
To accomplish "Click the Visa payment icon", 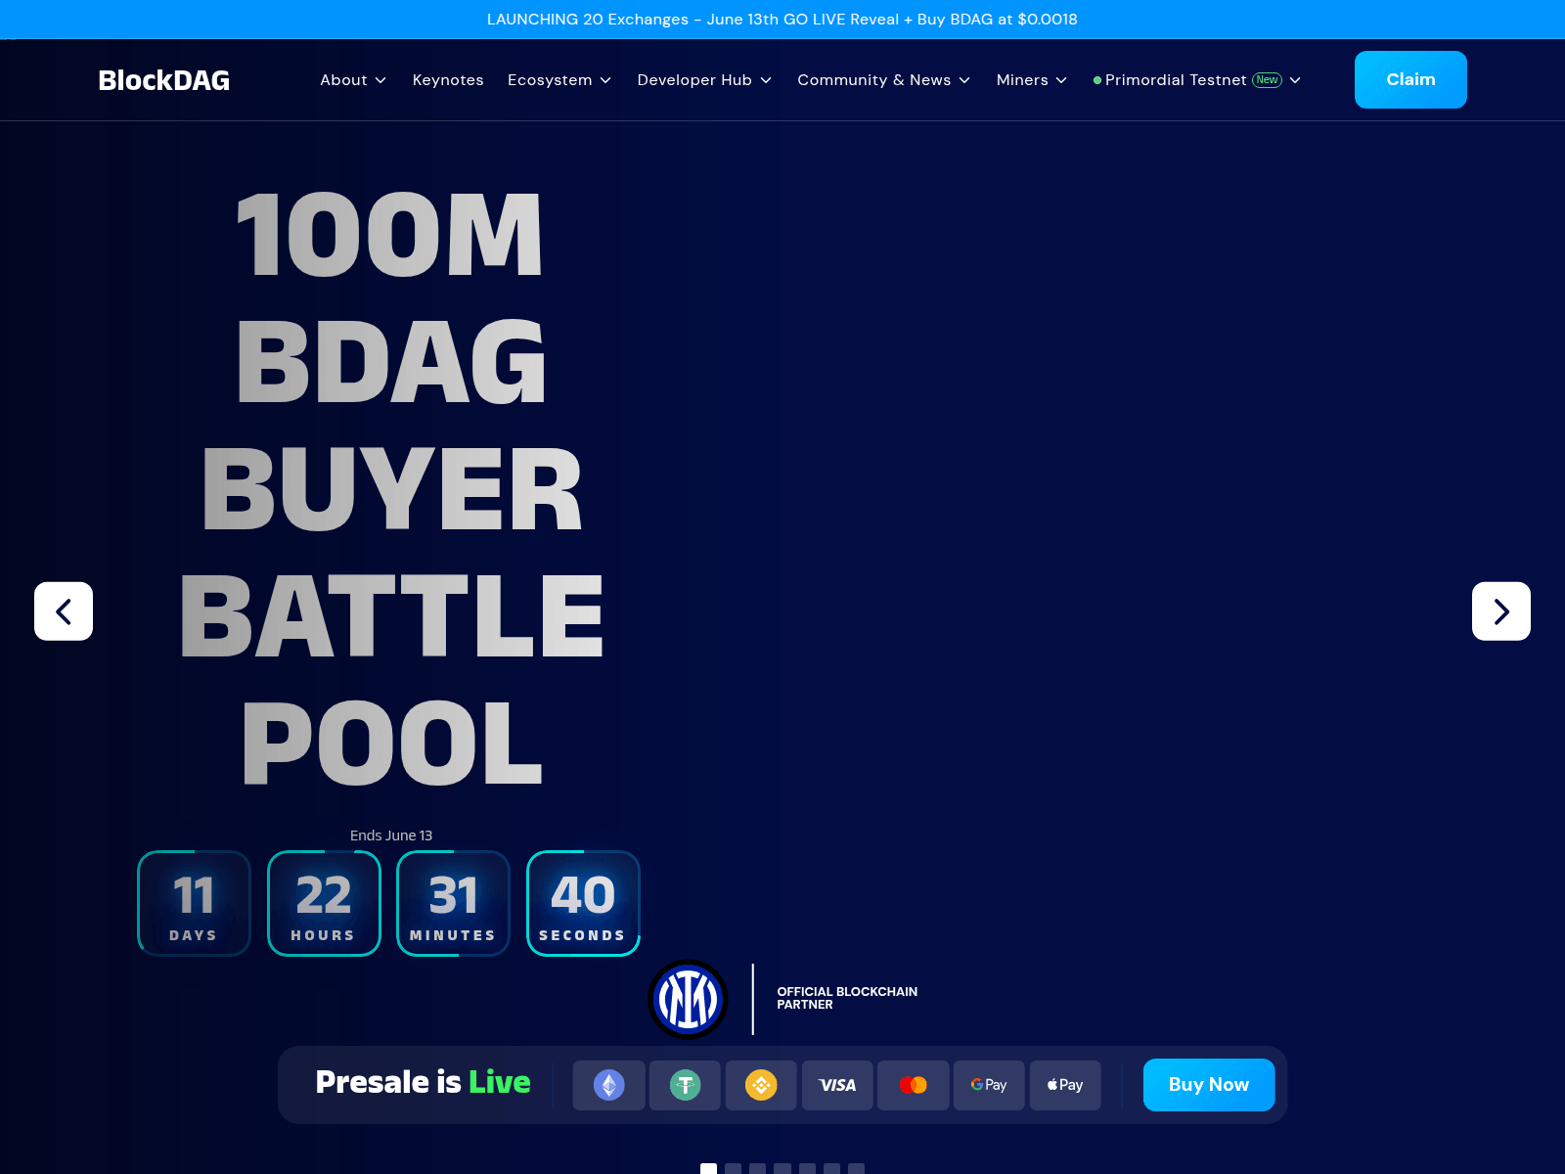I will click(837, 1085).
